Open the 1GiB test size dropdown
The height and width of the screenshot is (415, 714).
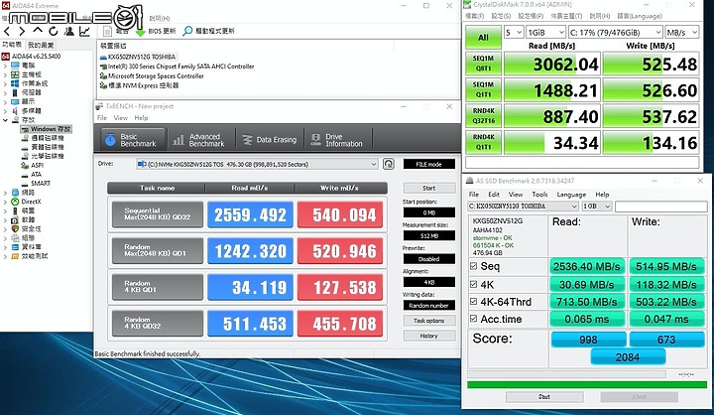click(545, 33)
